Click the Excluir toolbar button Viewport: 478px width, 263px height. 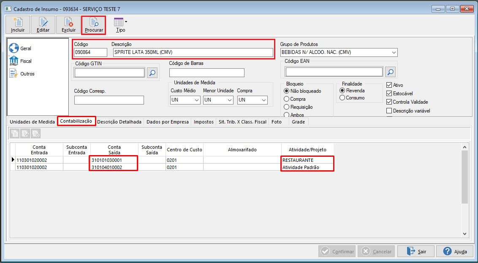[x=68, y=24]
